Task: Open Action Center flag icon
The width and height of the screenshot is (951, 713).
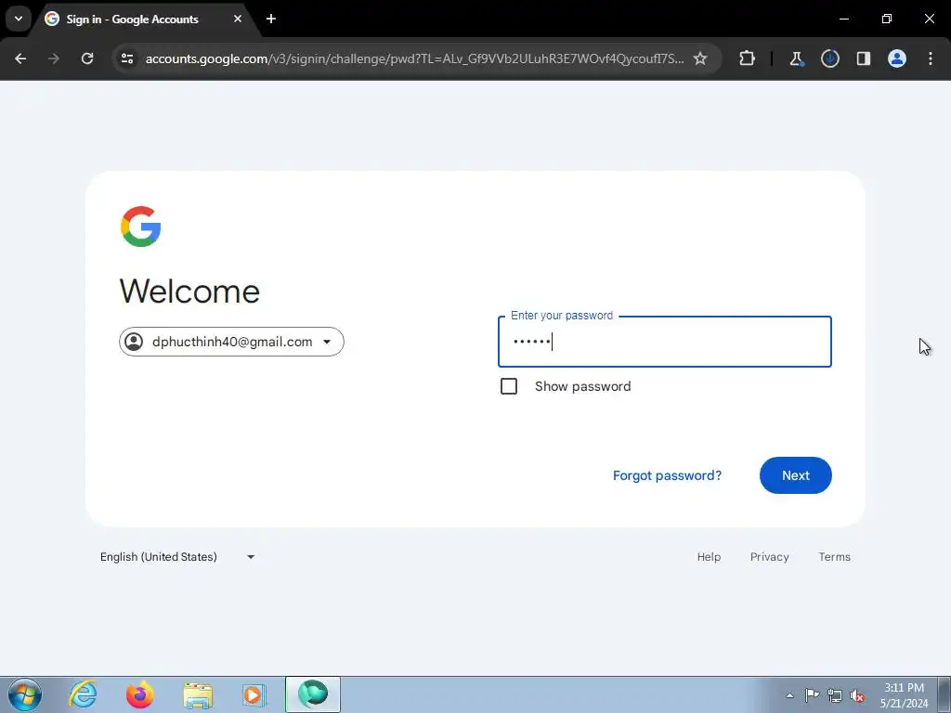Action: coord(812,695)
